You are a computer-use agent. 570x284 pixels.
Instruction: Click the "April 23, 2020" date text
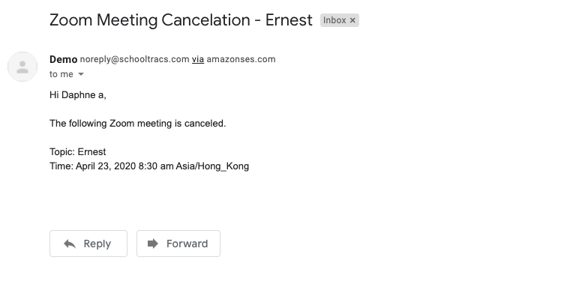click(106, 166)
